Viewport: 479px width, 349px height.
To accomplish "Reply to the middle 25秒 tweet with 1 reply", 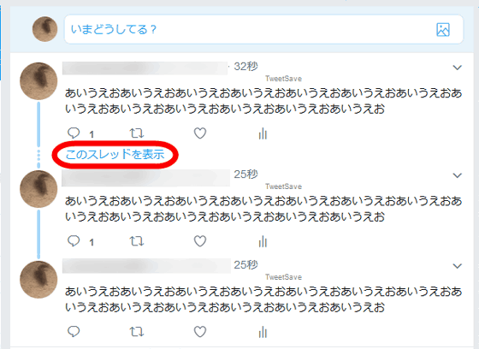I will tap(74, 241).
